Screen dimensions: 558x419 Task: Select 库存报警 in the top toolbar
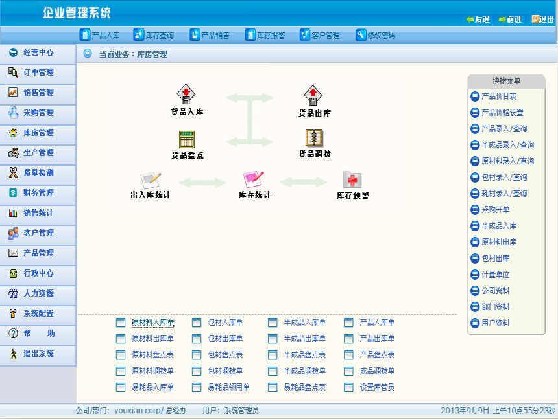pos(265,36)
